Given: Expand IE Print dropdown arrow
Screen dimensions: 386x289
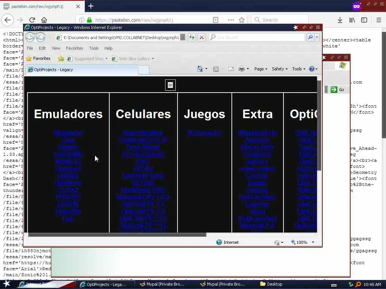Looking at the screenshot, I should 248,69.
